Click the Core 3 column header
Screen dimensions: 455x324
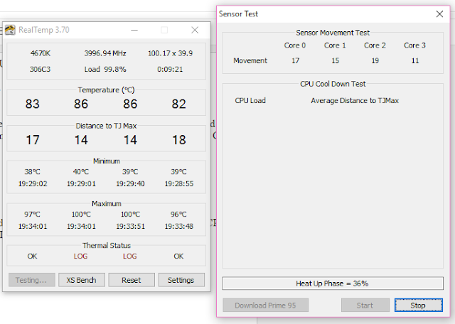pos(415,45)
